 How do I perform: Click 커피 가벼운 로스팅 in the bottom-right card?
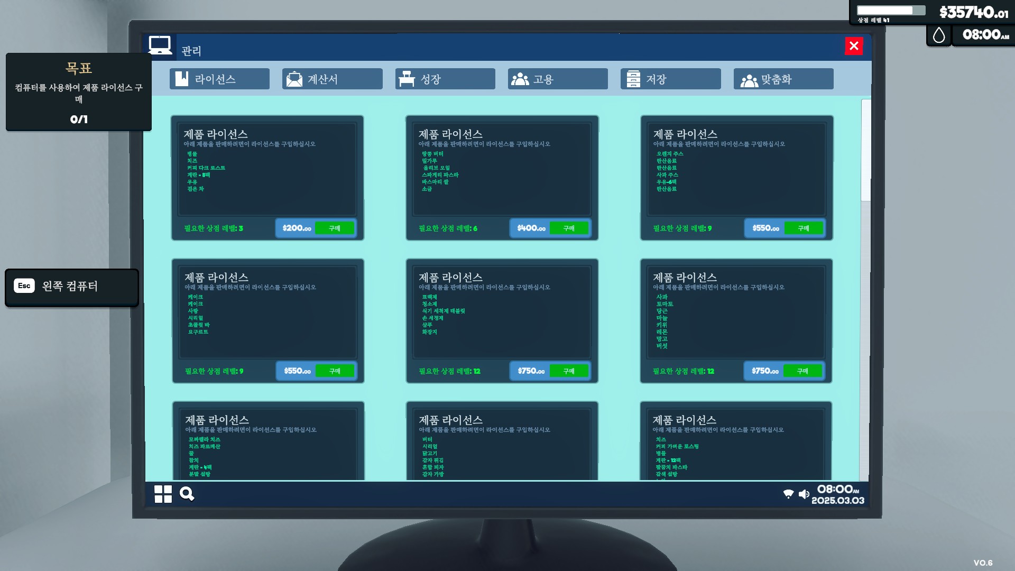[x=677, y=446]
